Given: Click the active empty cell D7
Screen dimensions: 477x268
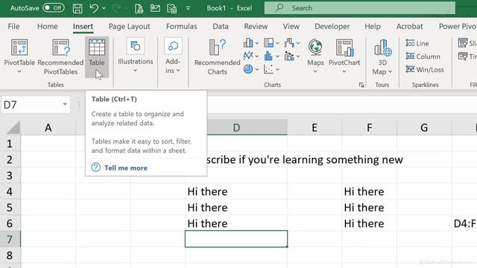Looking at the screenshot, I should tap(236, 239).
